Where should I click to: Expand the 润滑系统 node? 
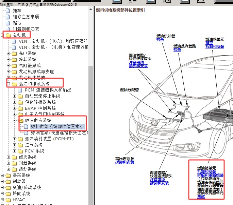(8, 163)
